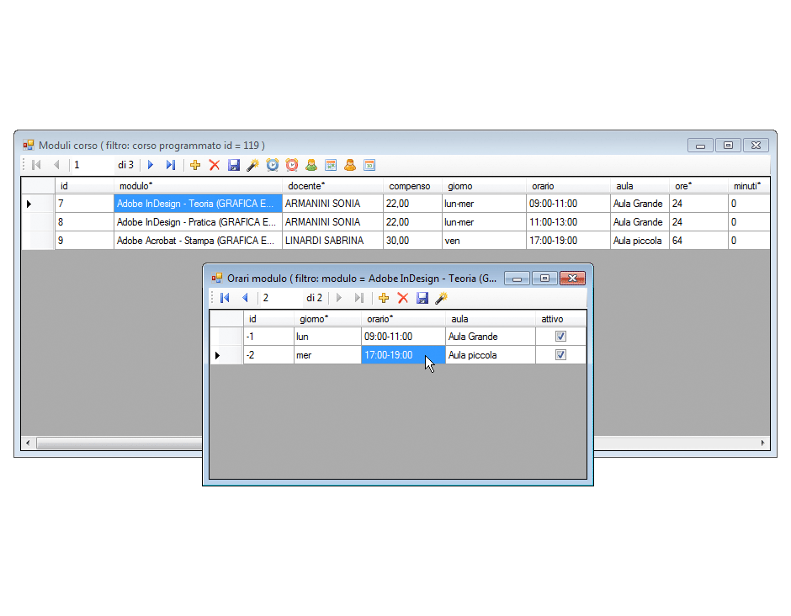Screen dimensions: 791x616
Task: Click the magic wand icon in Moduli corso toolbar
Action: (x=252, y=165)
